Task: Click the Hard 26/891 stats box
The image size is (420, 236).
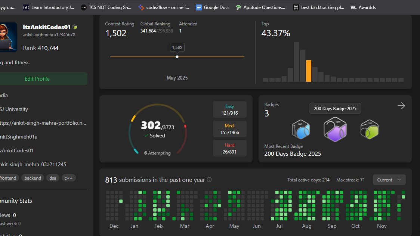Action: pyautogui.click(x=229, y=148)
